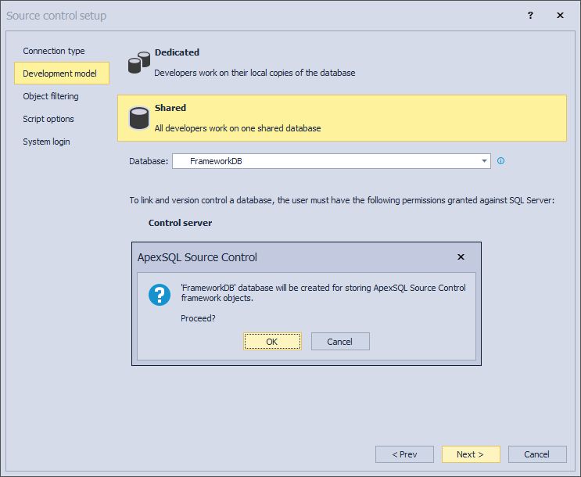Cancel the Source control setup wizard
This screenshot has height=477, width=581.
pos(537,454)
